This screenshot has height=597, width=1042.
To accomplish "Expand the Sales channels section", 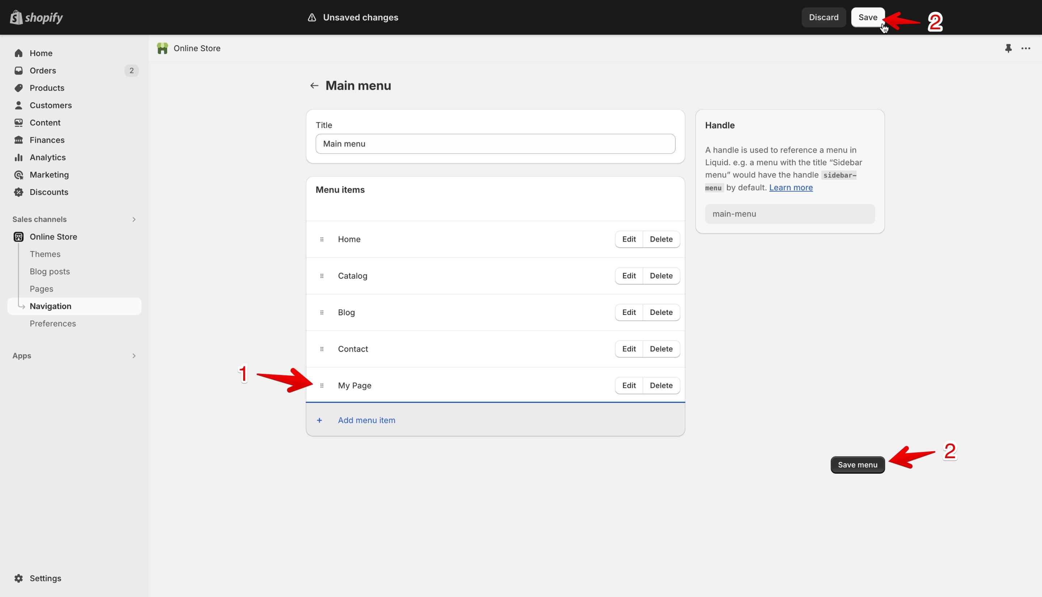I will coord(134,219).
